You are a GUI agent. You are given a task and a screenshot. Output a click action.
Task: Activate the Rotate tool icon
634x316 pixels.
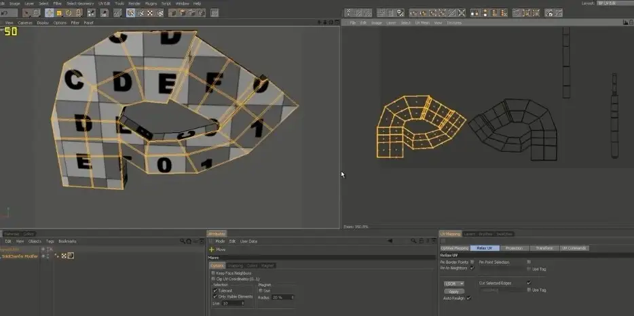(69, 14)
